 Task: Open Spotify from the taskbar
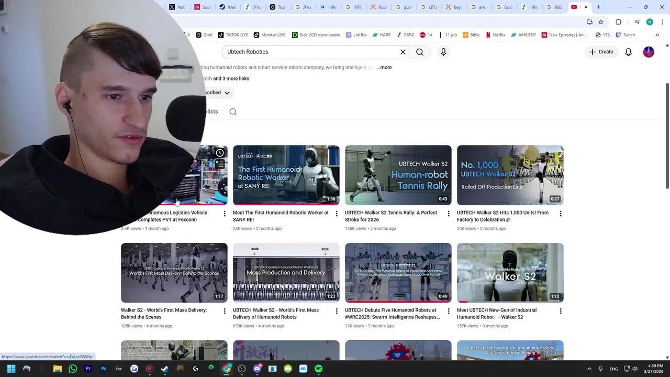point(318,369)
